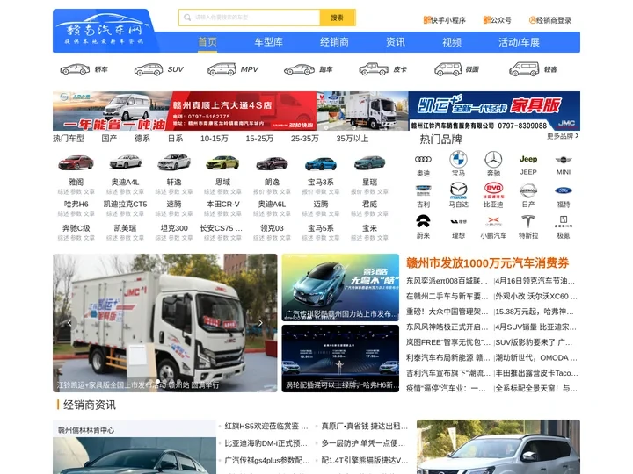Viewport: 633px width, 474px height.
Task: Filter car models by 国产
Action: click(x=109, y=139)
